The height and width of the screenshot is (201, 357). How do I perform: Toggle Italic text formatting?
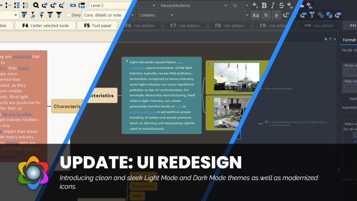coord(273,5)
